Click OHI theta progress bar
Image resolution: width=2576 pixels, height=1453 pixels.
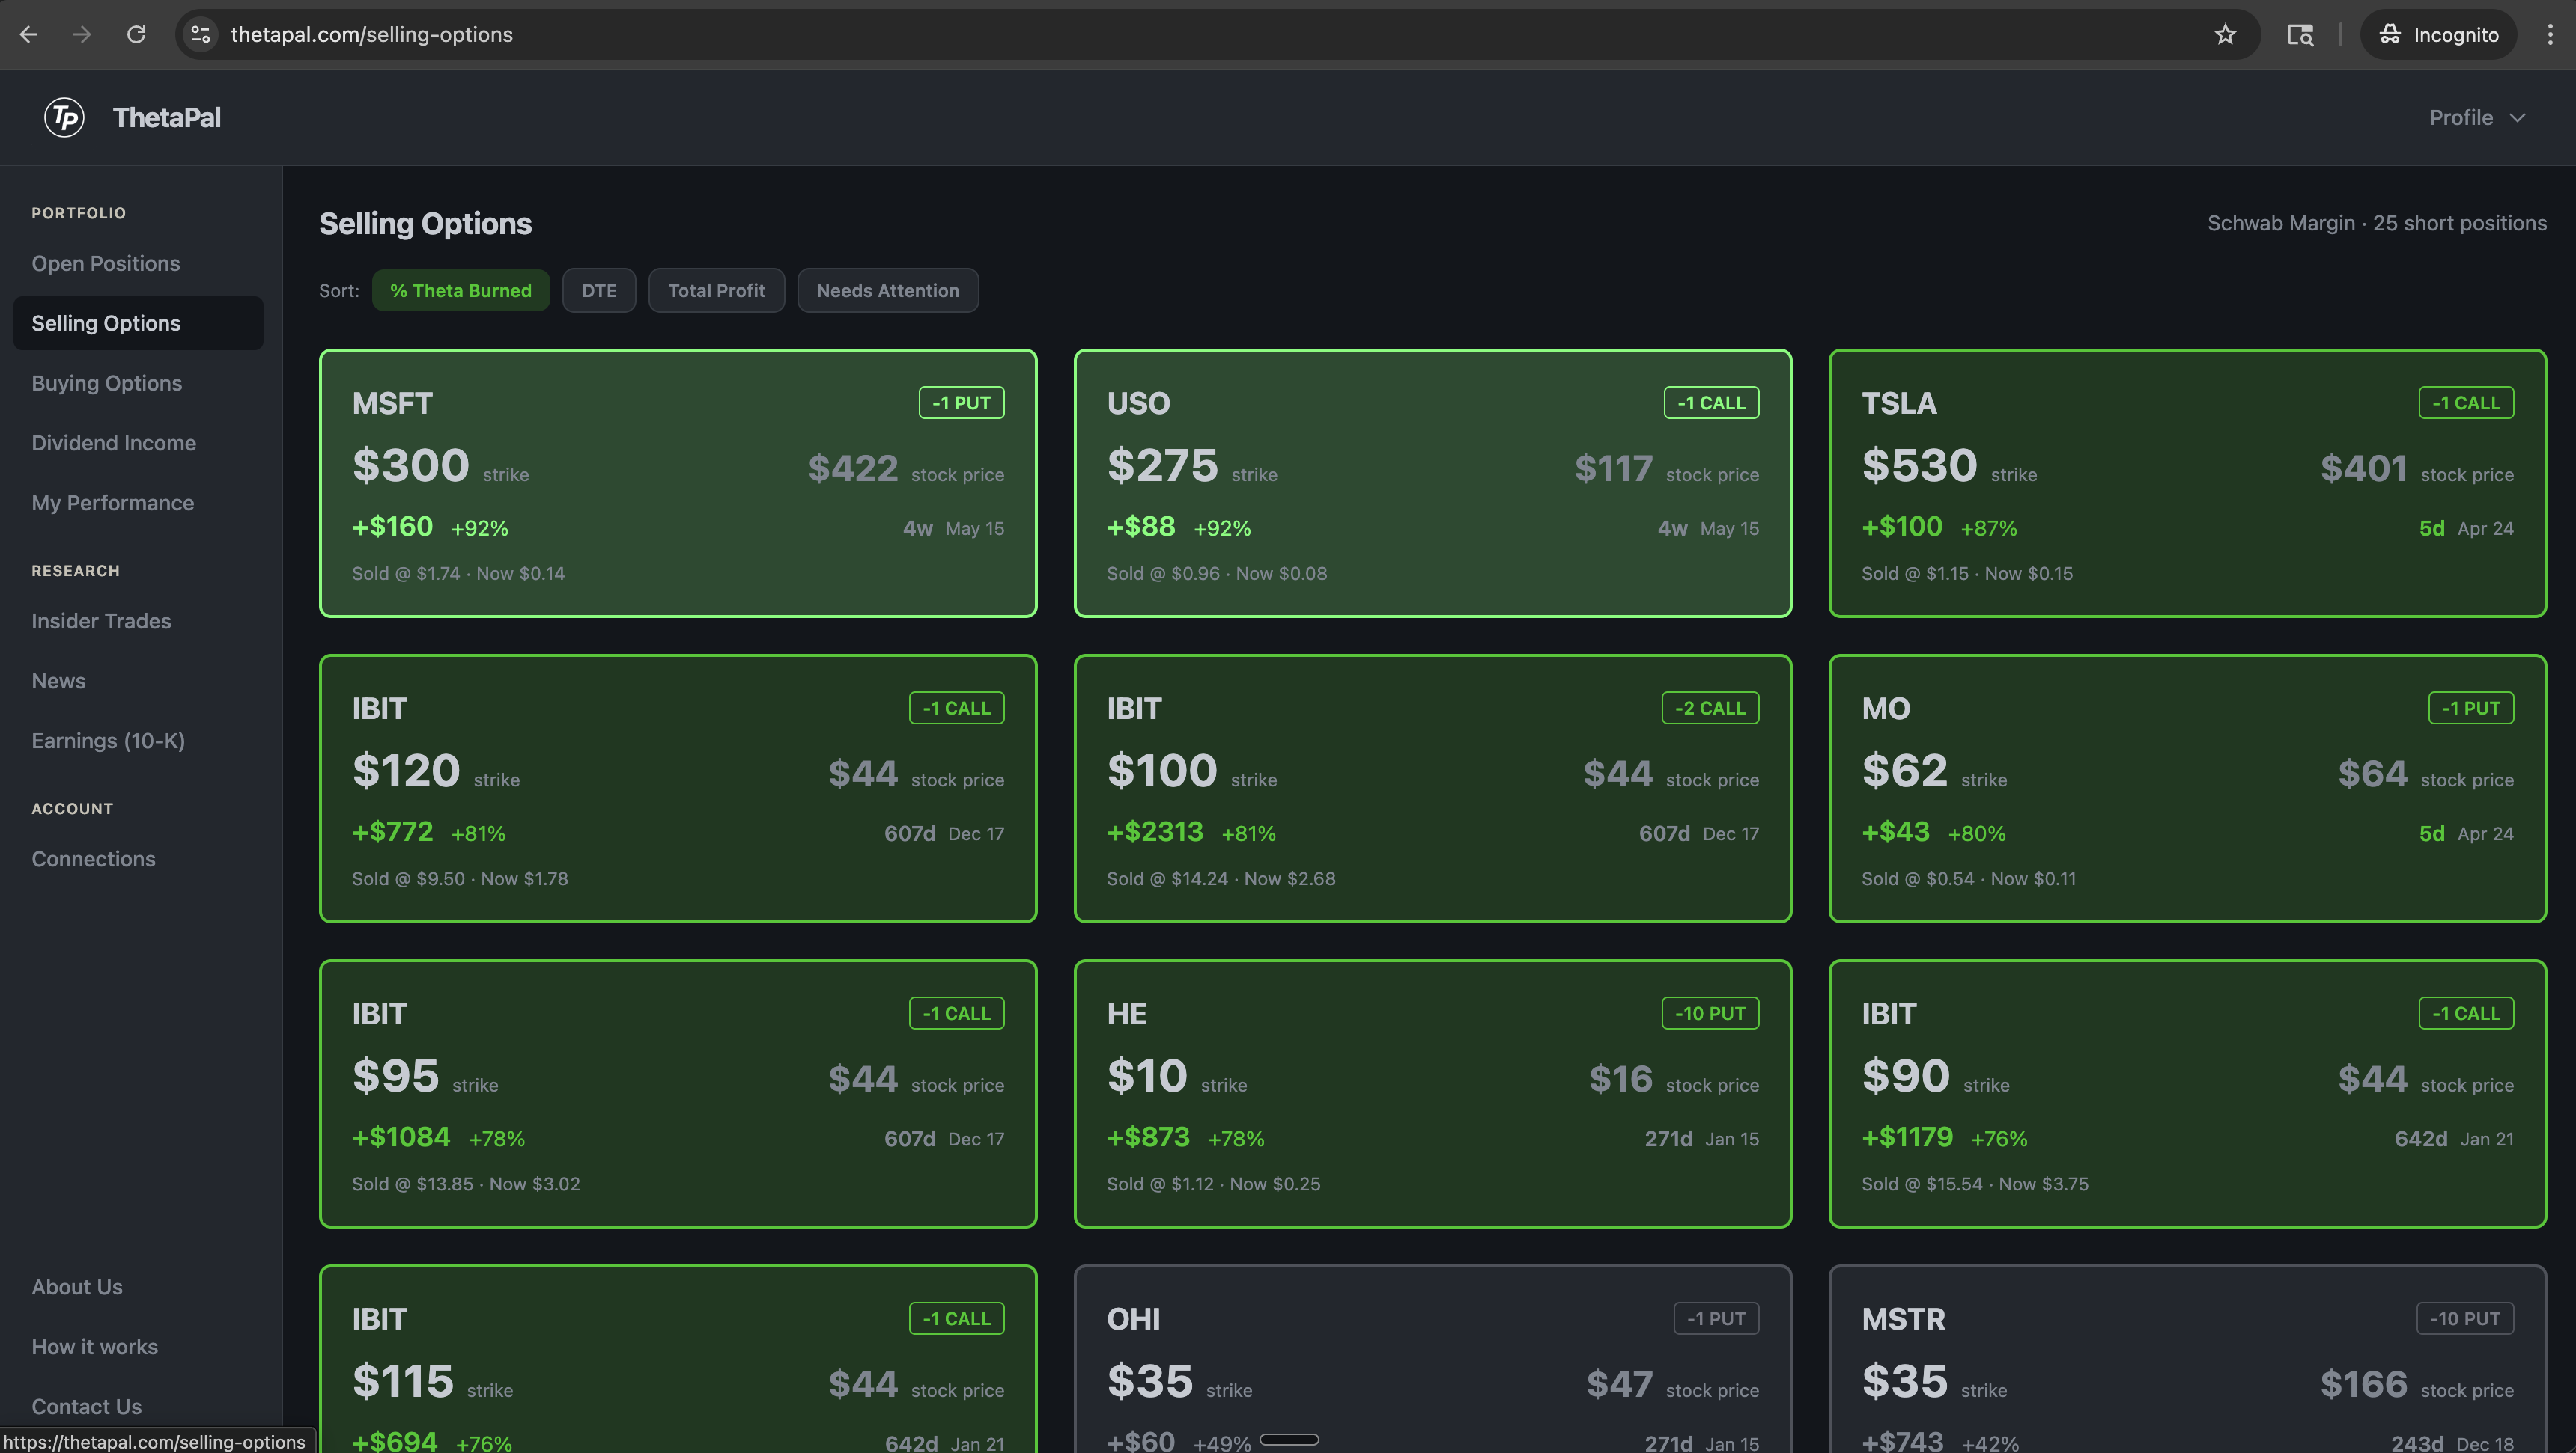(x=1289, y=1440)
